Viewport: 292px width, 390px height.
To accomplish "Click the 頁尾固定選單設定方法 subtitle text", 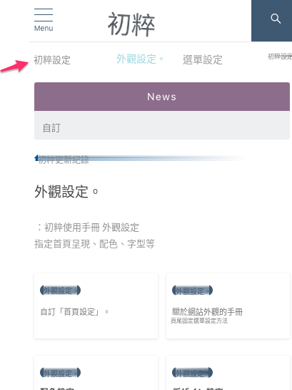I will click(x=199, y=321).
